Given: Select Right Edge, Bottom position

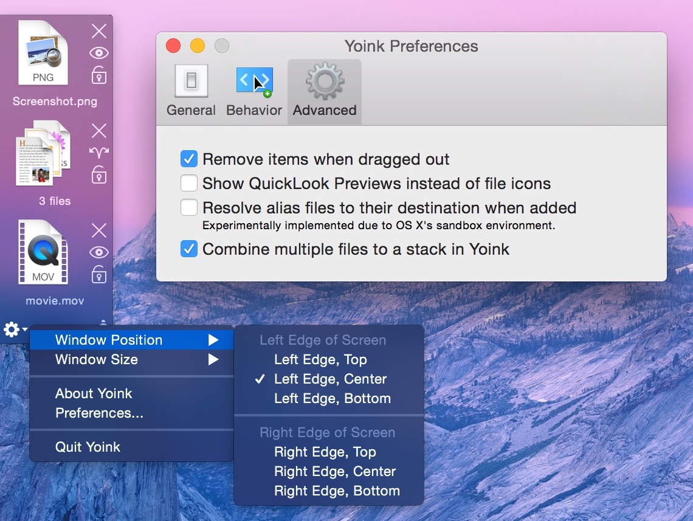Looking at the screenshot, I should click(x=337, y=491).
